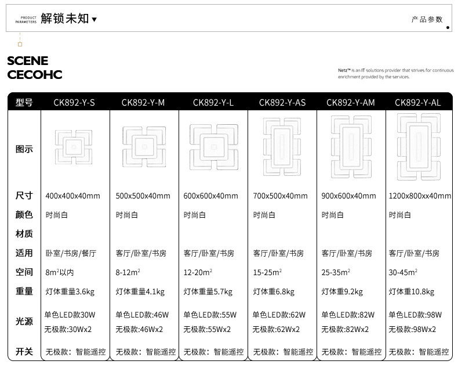The height and width of the screenshot is (368, 458).
Task: Click the 1200x800xx40mm size value
Action: coord(420,196)
